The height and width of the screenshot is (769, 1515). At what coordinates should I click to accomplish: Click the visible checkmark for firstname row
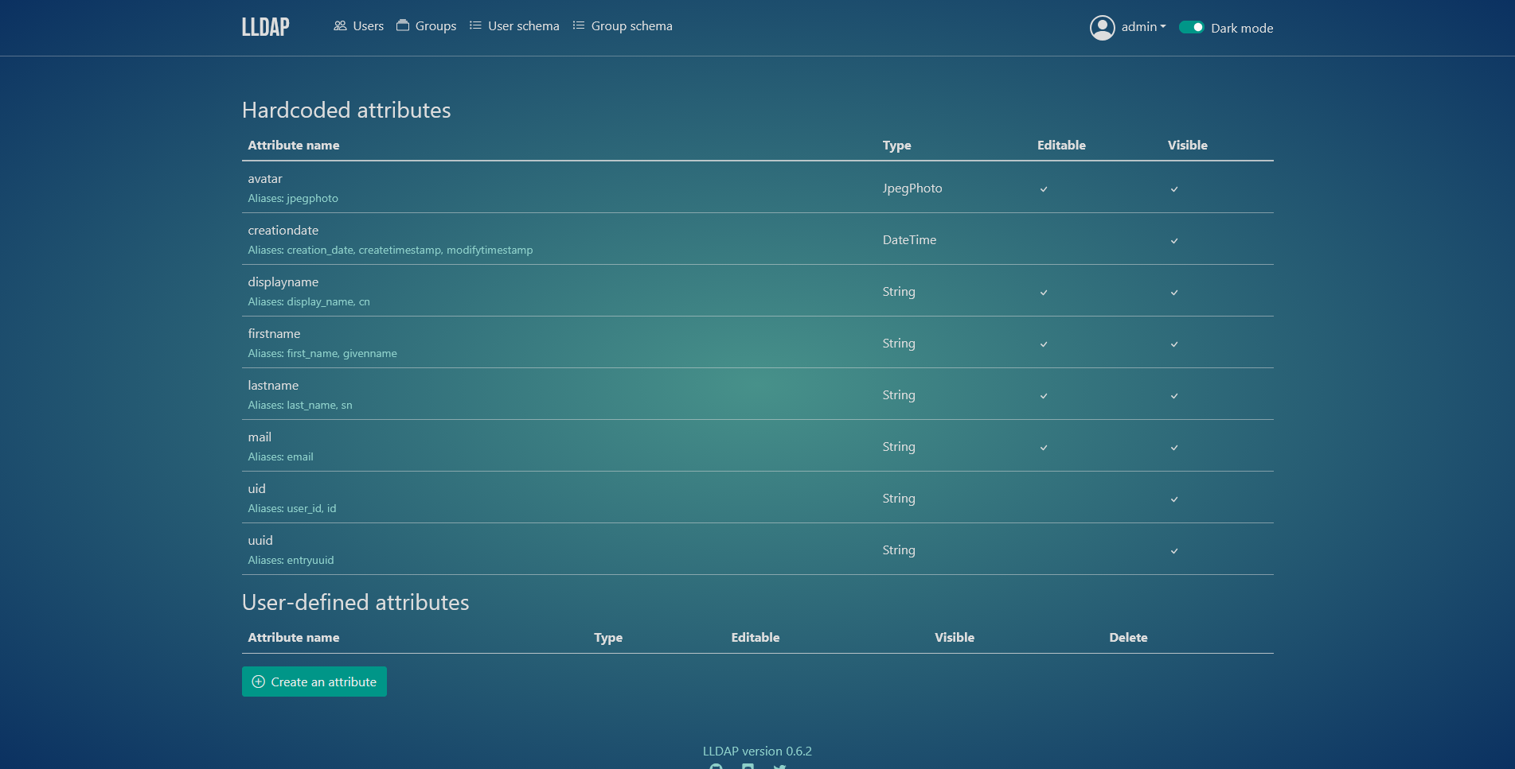click(x=1173, y=344)
